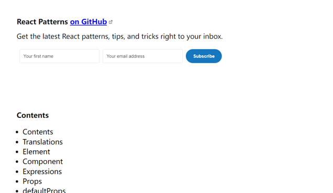The image size is (333, 193).
Task: Click the bullet marker before Component
Action: tap(17, 162)
